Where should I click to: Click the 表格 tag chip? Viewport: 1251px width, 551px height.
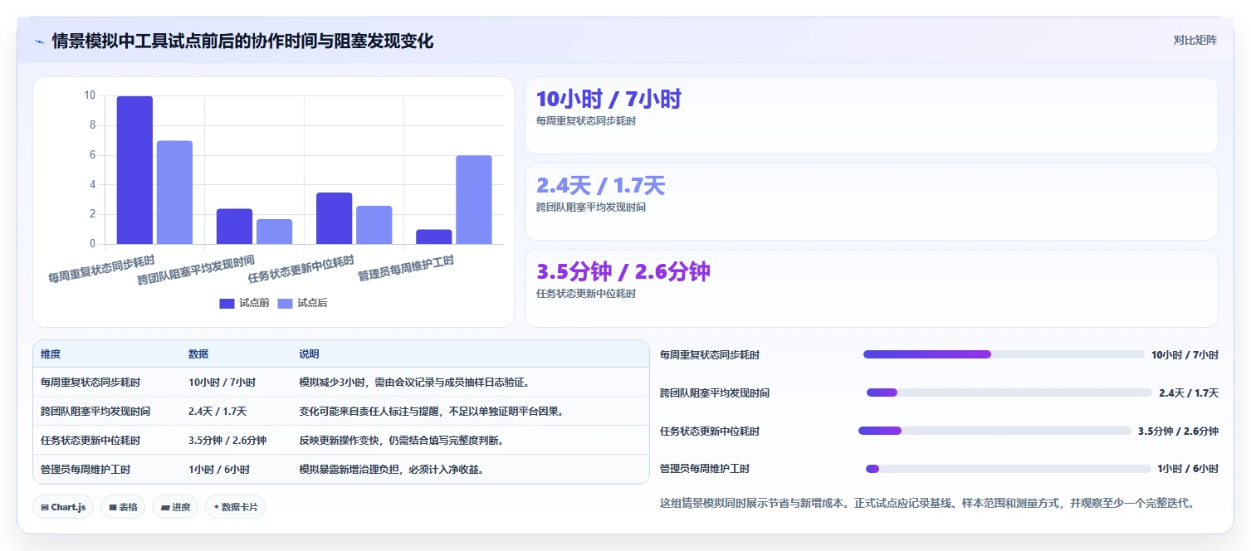click(x=123, y=507)
